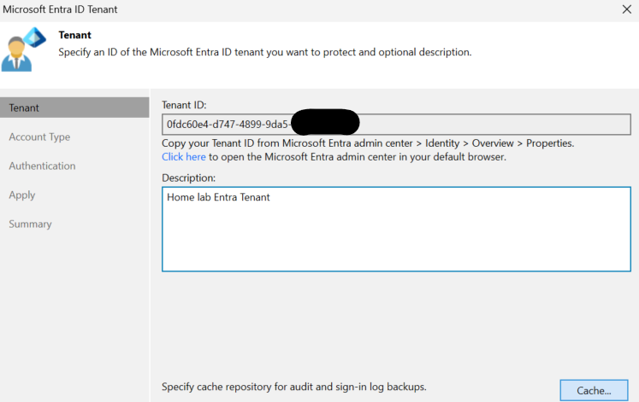Select the Tenant step in the wizard sidebar
The image size is (639, 402).
(x=74, y=108)
